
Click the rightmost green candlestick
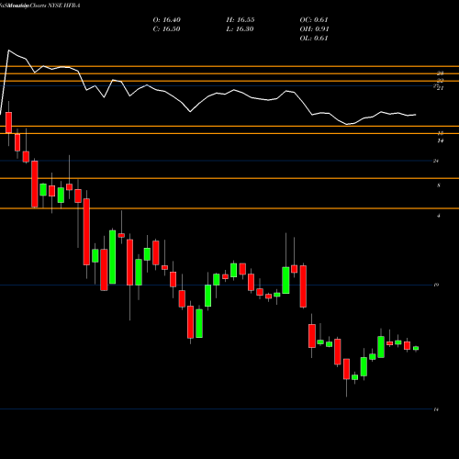point(416,348)
